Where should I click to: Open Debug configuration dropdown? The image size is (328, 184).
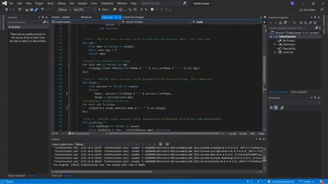tap(64, 10)
